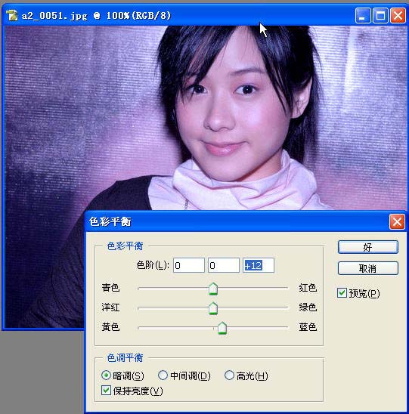Minimize the a2_0051.jpg image window
Image resolution: width=409 pixels, height=414 pixels.
click(x=363, y=16)
